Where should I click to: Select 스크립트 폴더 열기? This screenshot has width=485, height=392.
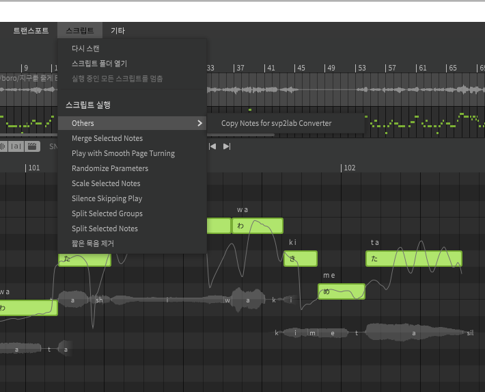[99, 64]
